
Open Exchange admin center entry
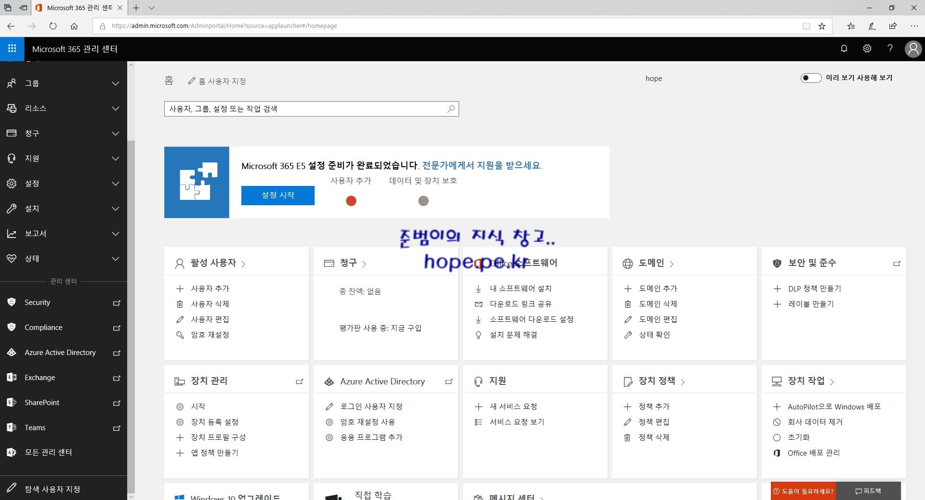64,378
